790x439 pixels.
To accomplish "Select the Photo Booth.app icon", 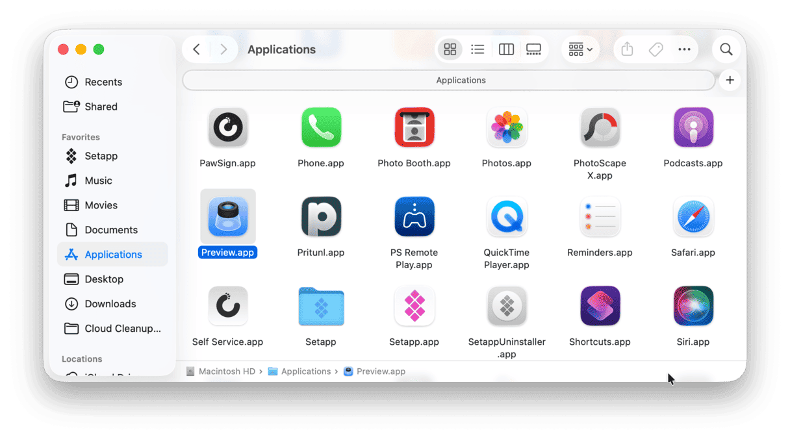I will (414, 128).
